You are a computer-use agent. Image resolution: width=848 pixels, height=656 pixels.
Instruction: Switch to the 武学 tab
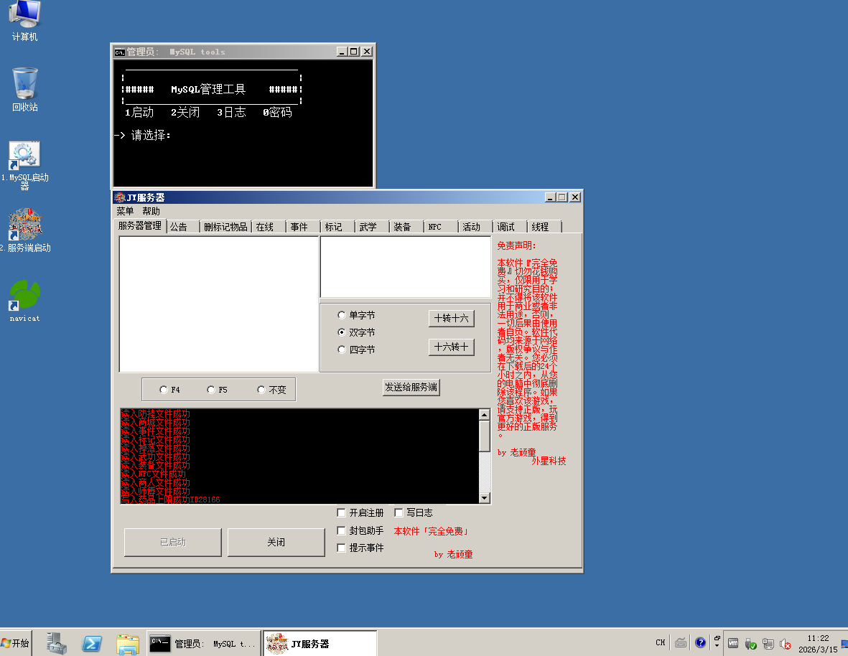[x=368, y=227]
